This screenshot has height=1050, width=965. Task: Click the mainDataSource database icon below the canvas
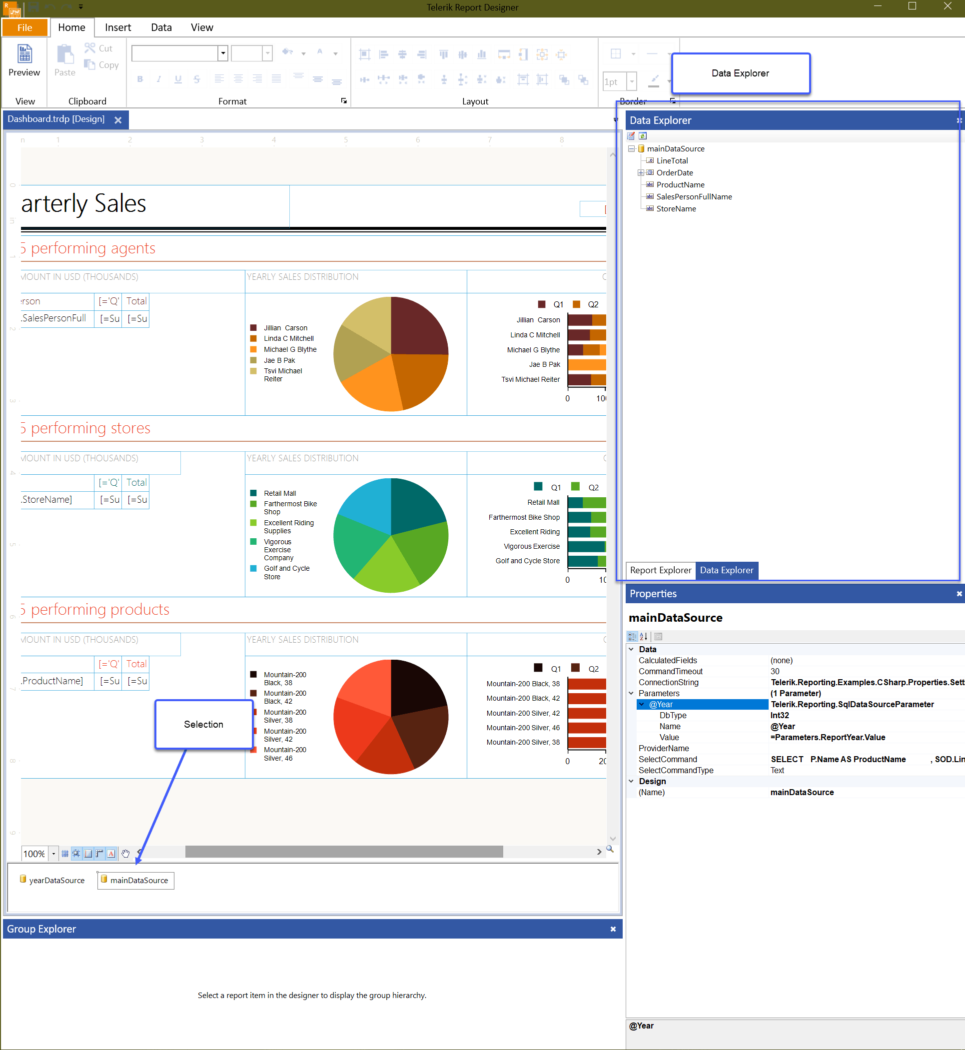[105, 880]
